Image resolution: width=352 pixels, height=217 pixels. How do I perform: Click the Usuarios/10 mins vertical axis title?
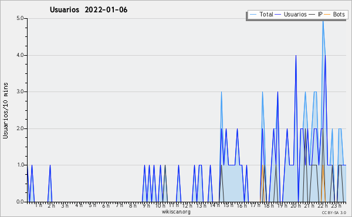pyautogui.click(x=5, y=110)
